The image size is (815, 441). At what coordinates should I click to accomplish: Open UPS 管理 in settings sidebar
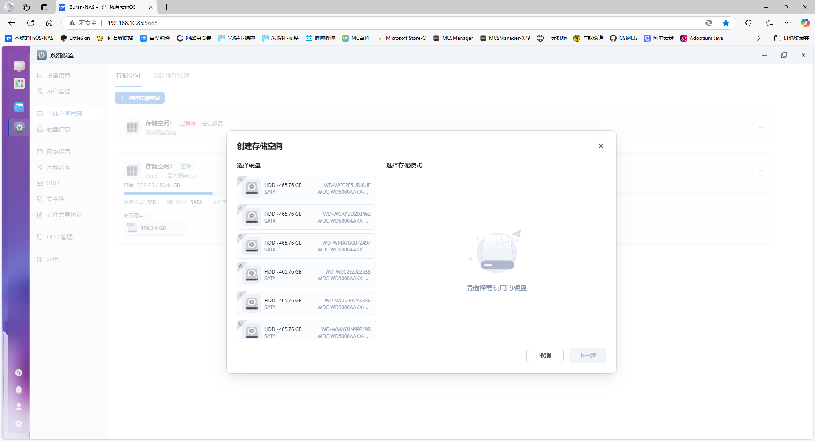point(68,237)
